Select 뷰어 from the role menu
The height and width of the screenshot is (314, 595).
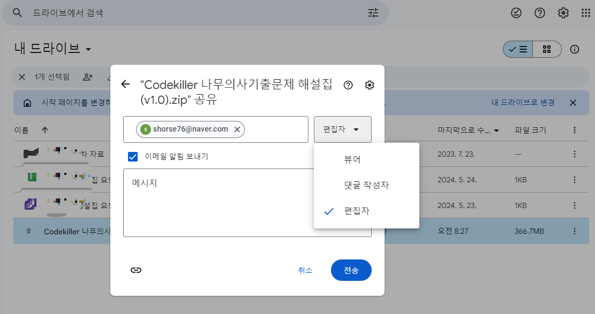(x=366, y=159)
